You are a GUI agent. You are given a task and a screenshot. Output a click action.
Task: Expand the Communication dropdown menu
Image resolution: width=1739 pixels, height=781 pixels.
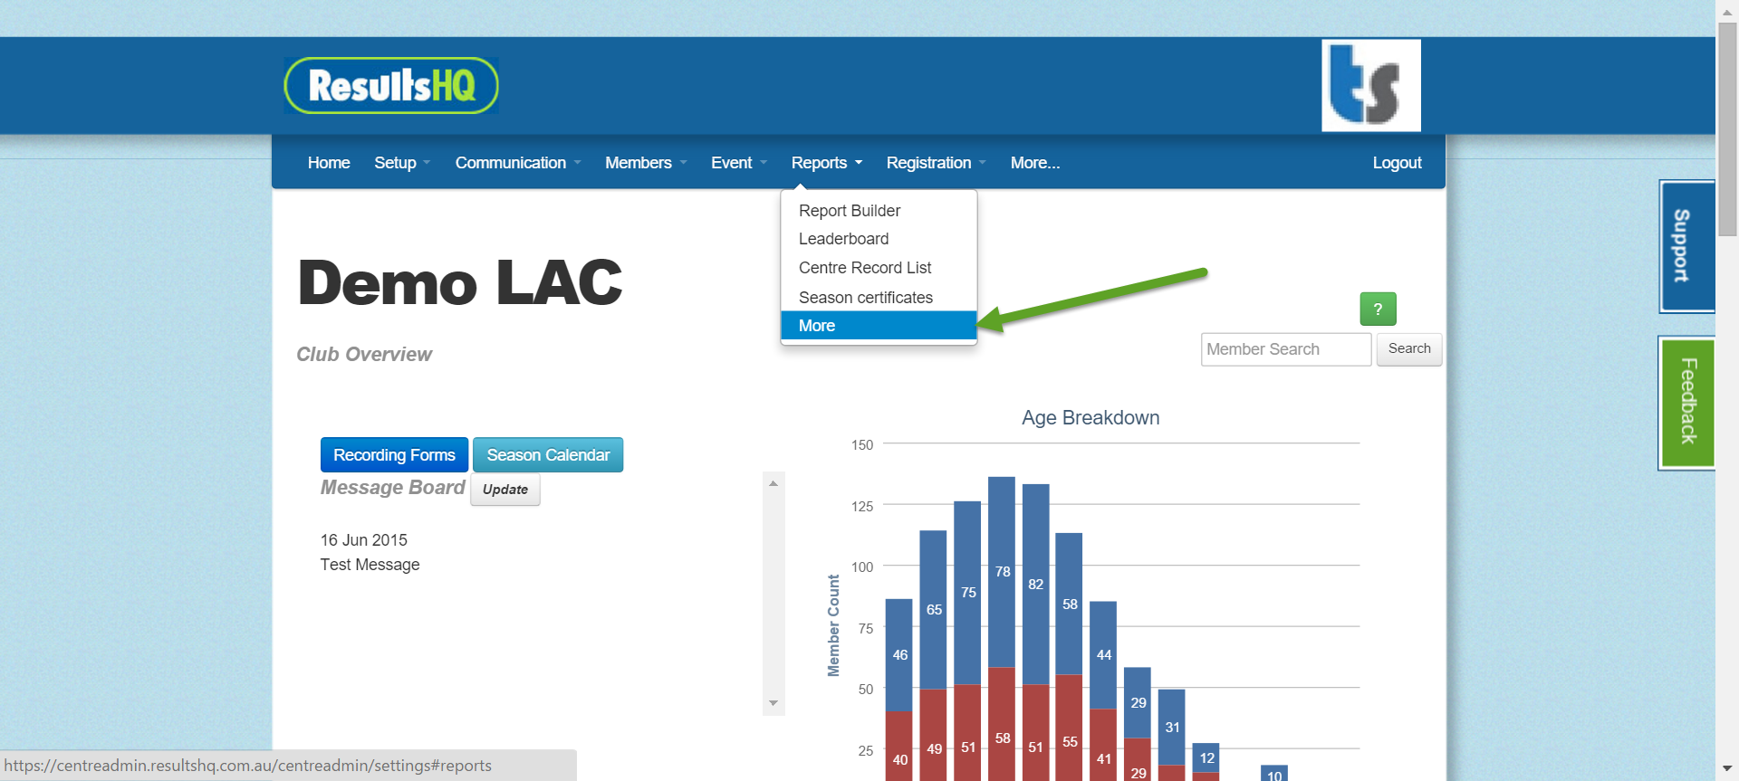[x=518, y=163]
